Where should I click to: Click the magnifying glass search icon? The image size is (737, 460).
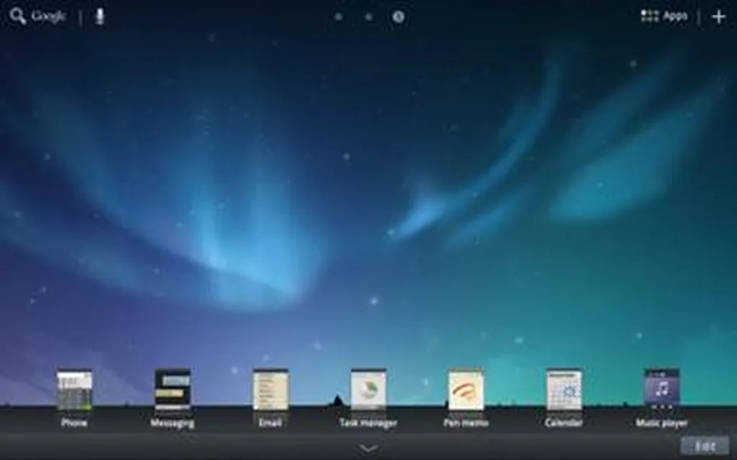click(x=18, y=17)
